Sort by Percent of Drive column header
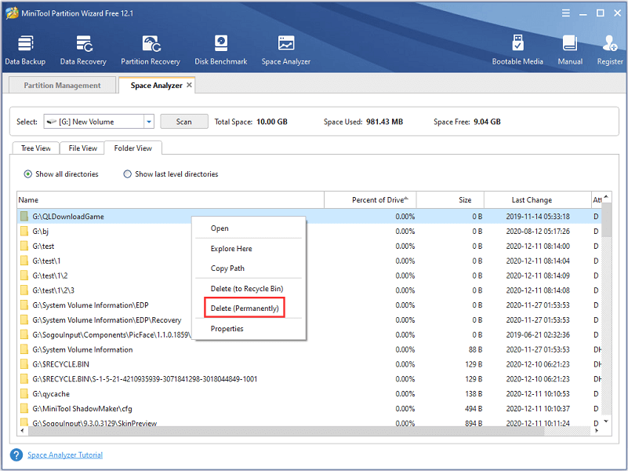This screenshot has height=471, width=628. (x=370, y=200)
